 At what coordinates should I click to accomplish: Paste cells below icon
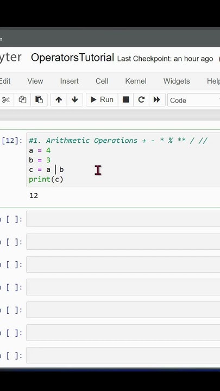pyautogui.click(x=39, y=100)
